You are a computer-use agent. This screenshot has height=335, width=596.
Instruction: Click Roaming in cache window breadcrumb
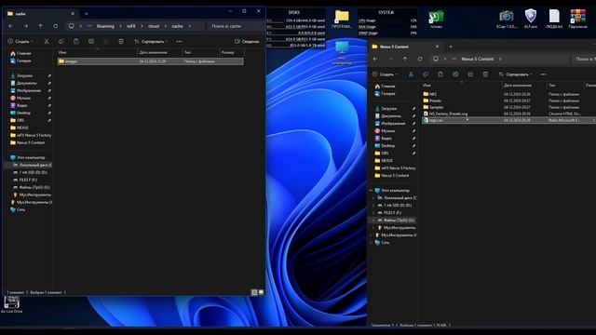105,26
